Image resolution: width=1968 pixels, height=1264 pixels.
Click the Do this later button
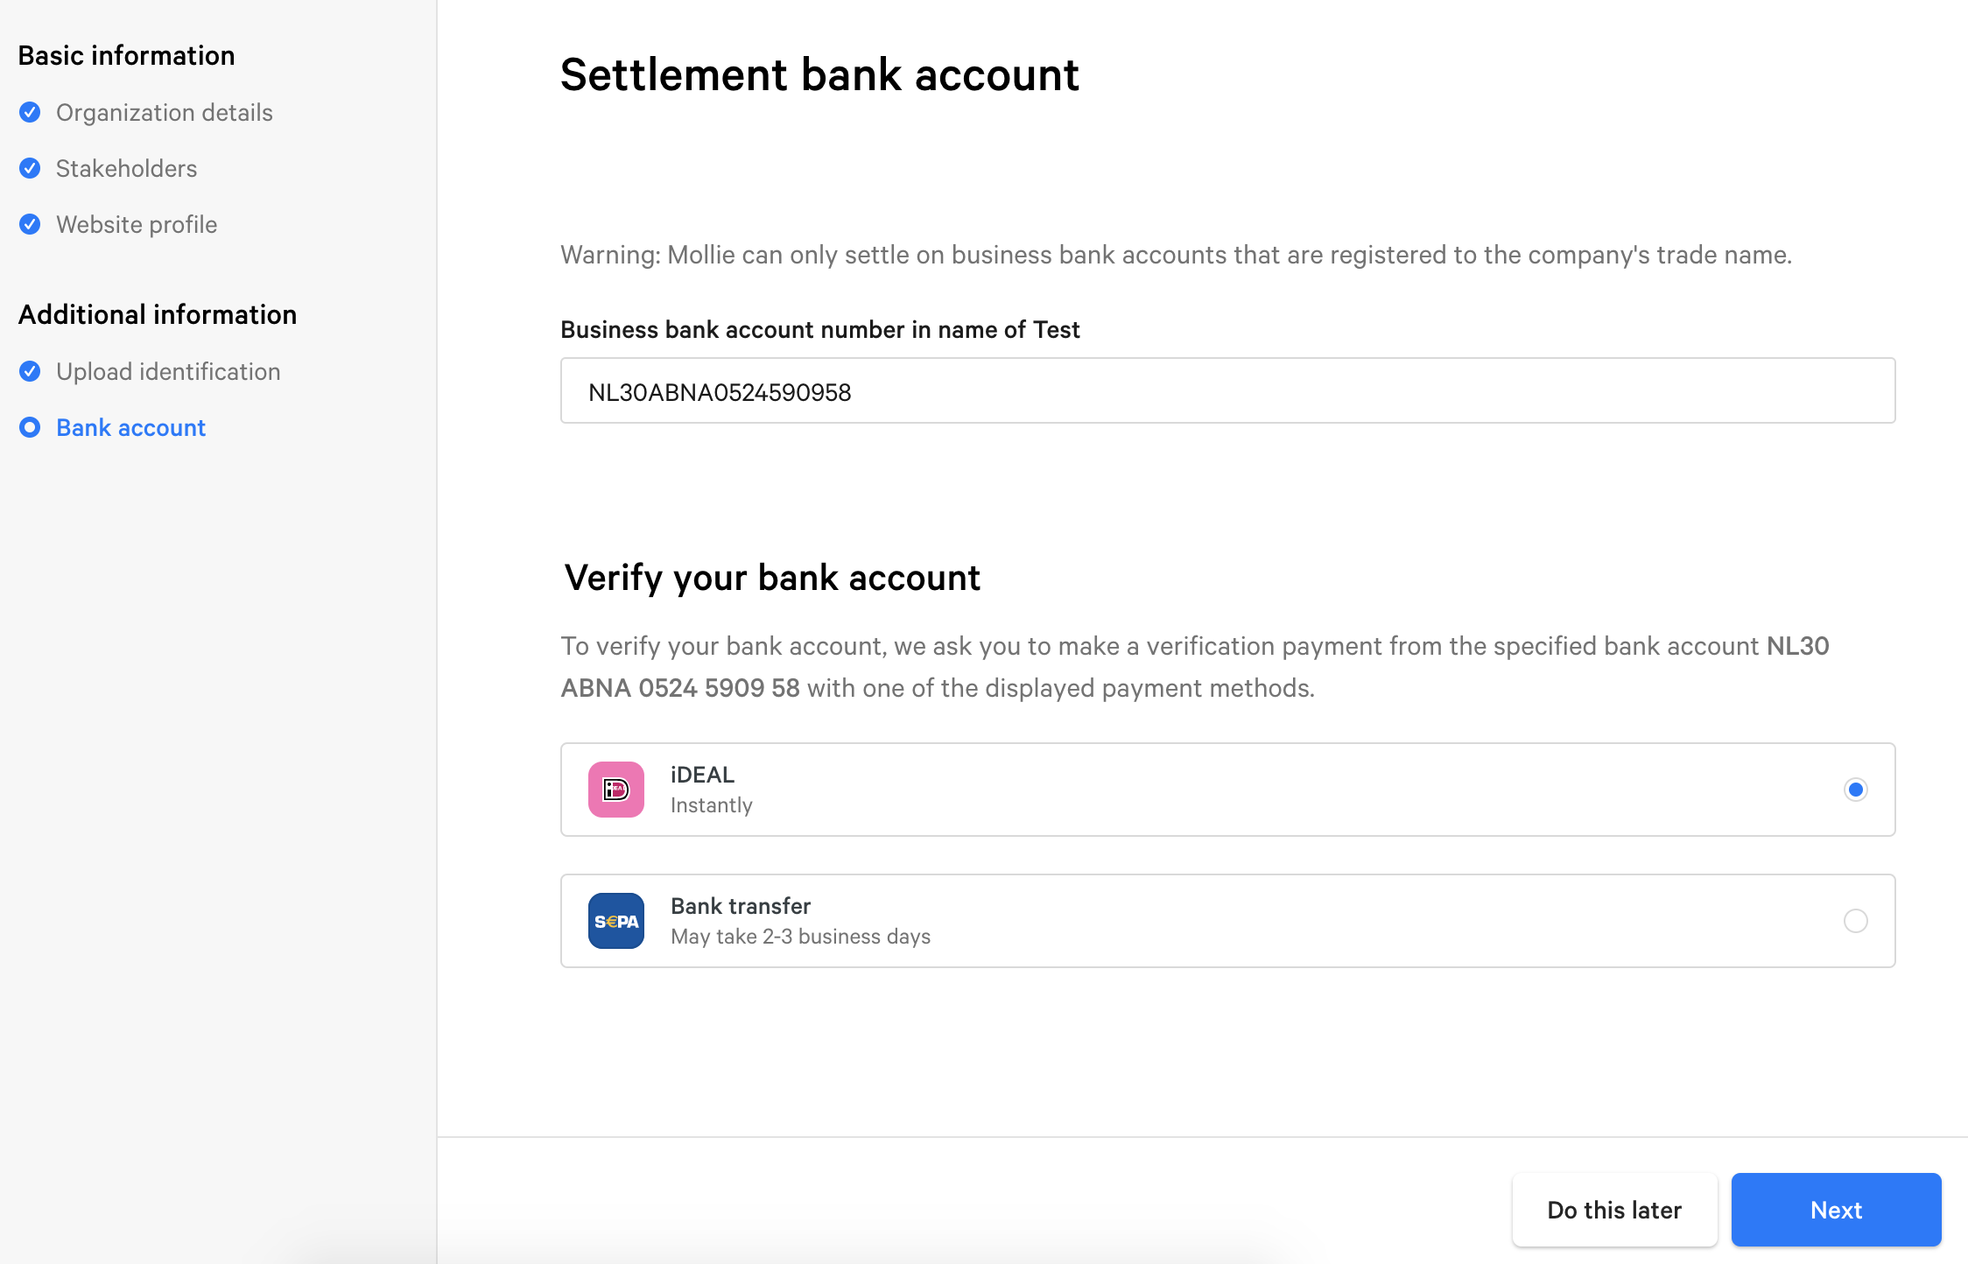1614,1210
